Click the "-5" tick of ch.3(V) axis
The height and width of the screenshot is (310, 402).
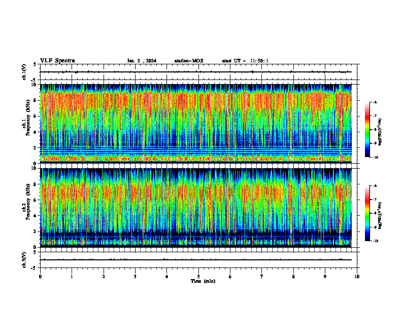click(x=34, y=268)
